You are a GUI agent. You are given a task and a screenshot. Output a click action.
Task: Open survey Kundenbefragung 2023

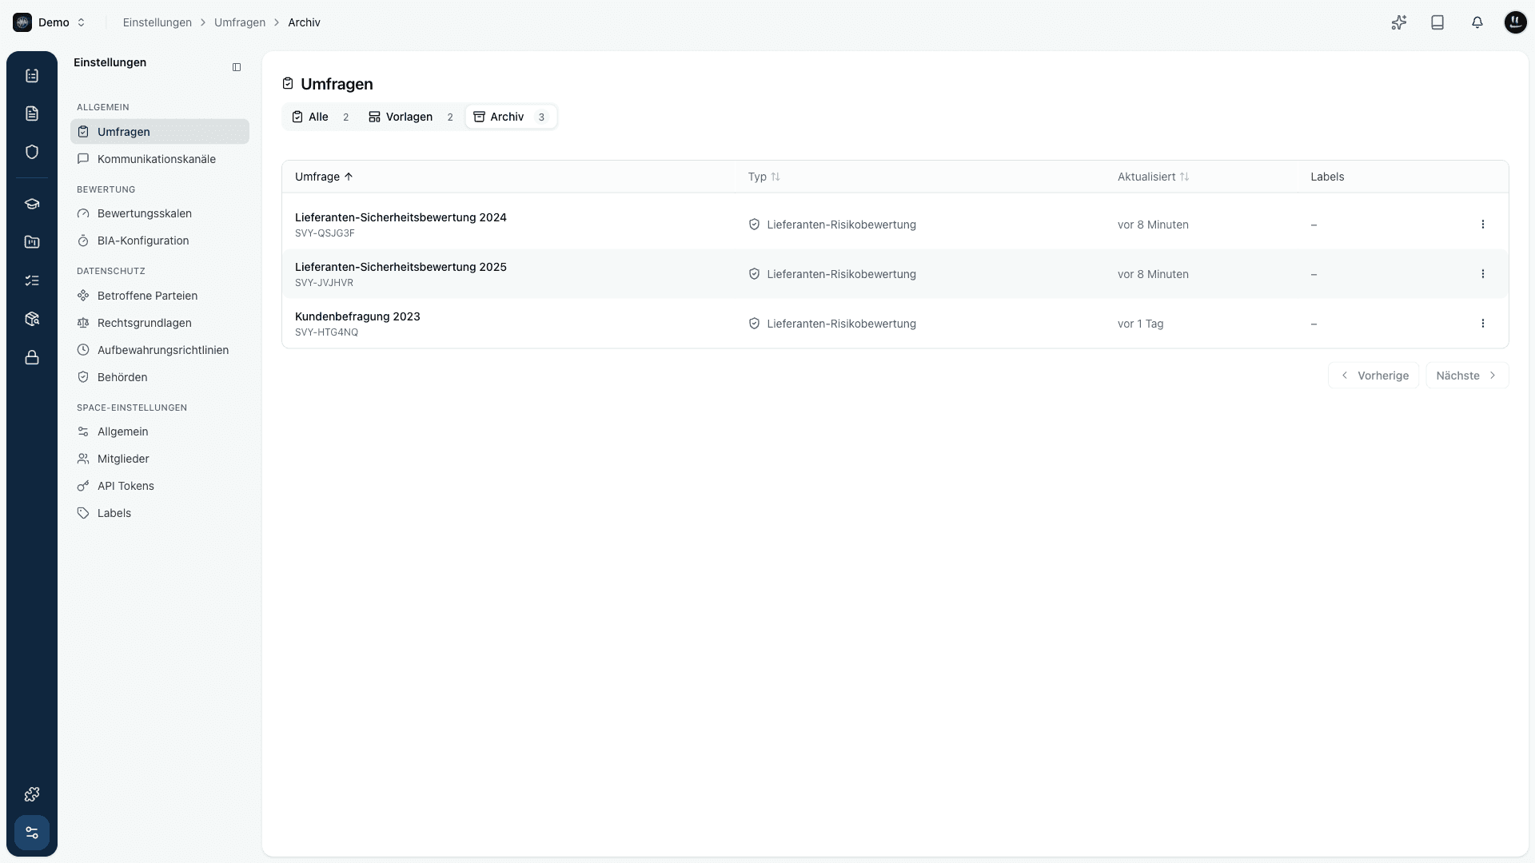click(357, 316)
